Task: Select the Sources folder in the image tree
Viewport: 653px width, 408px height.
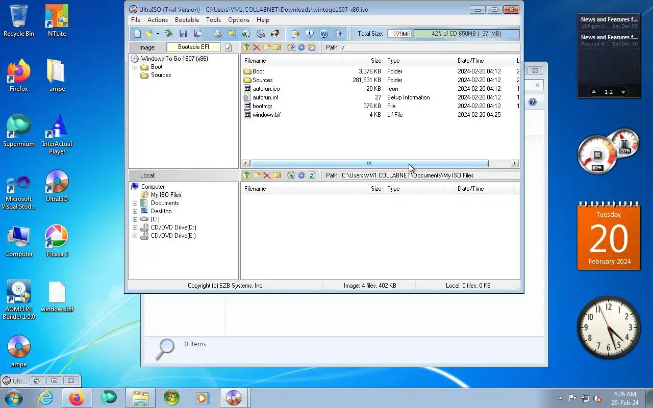Action: [161, 75]
